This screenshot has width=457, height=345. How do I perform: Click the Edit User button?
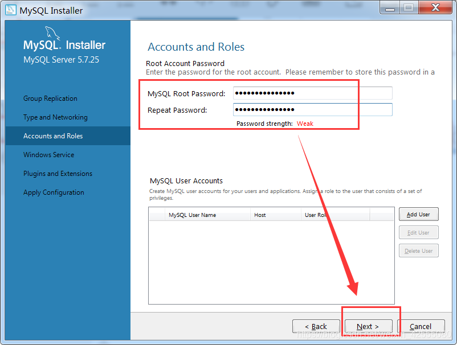(418, 233)
